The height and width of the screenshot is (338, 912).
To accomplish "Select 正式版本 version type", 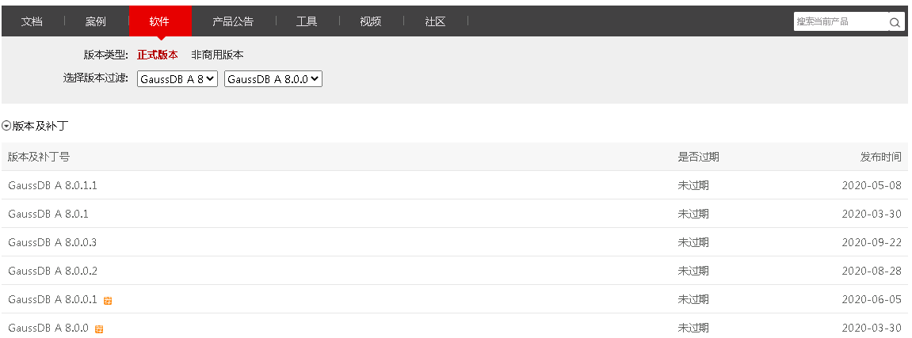I will pos(157,55).
